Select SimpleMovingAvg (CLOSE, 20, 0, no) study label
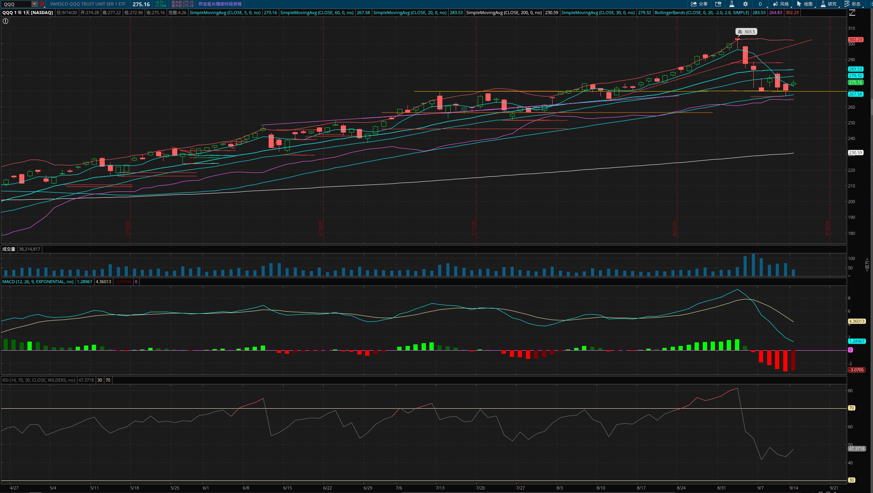This screenshot has width=873, height=493. point(410,13)
